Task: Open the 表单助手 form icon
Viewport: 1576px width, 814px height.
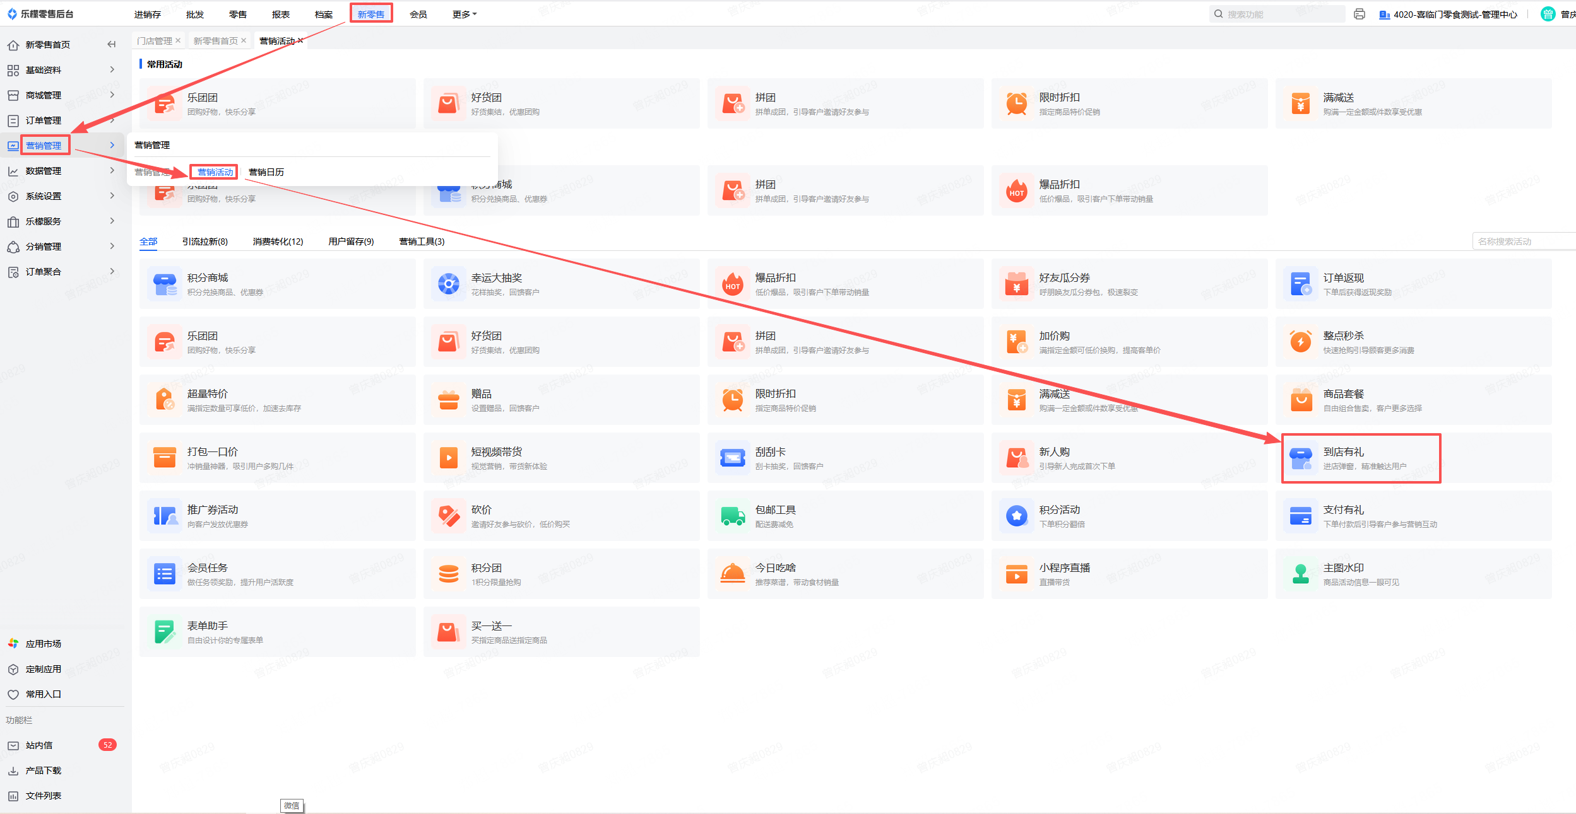Action: 164,632
